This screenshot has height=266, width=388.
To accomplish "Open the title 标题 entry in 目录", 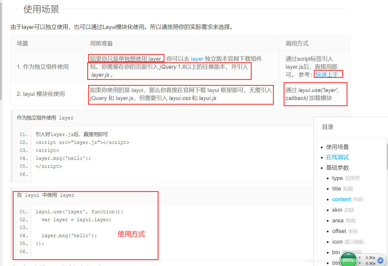I will (x=342, y=189).
